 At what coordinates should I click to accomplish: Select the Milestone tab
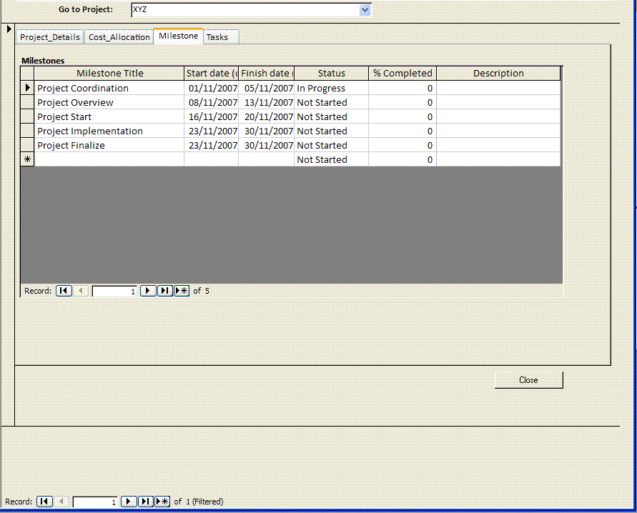pos(178,36)
